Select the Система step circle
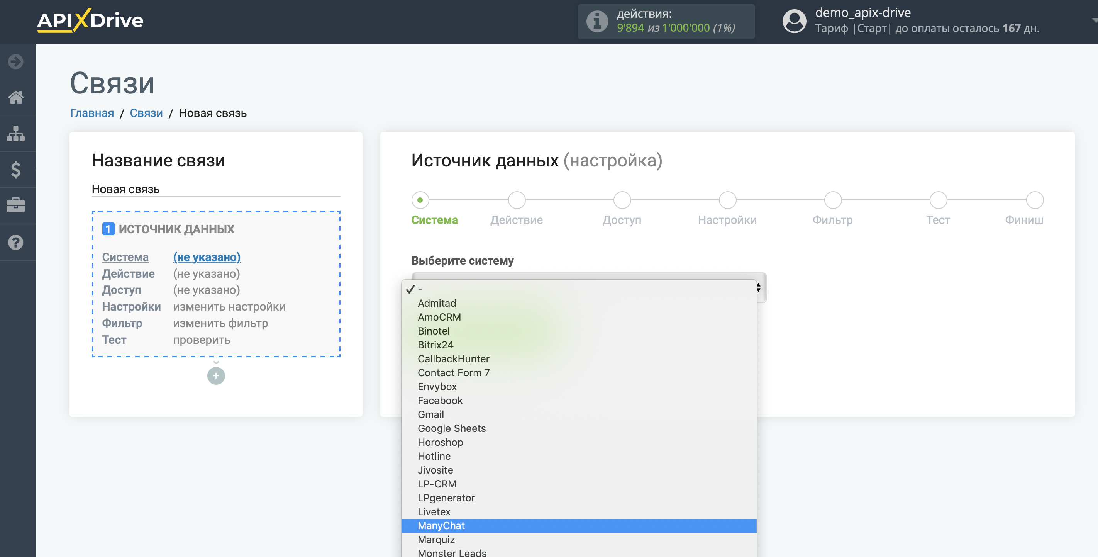The height and width of the screenshot is (557, 1098). point(420,200)
